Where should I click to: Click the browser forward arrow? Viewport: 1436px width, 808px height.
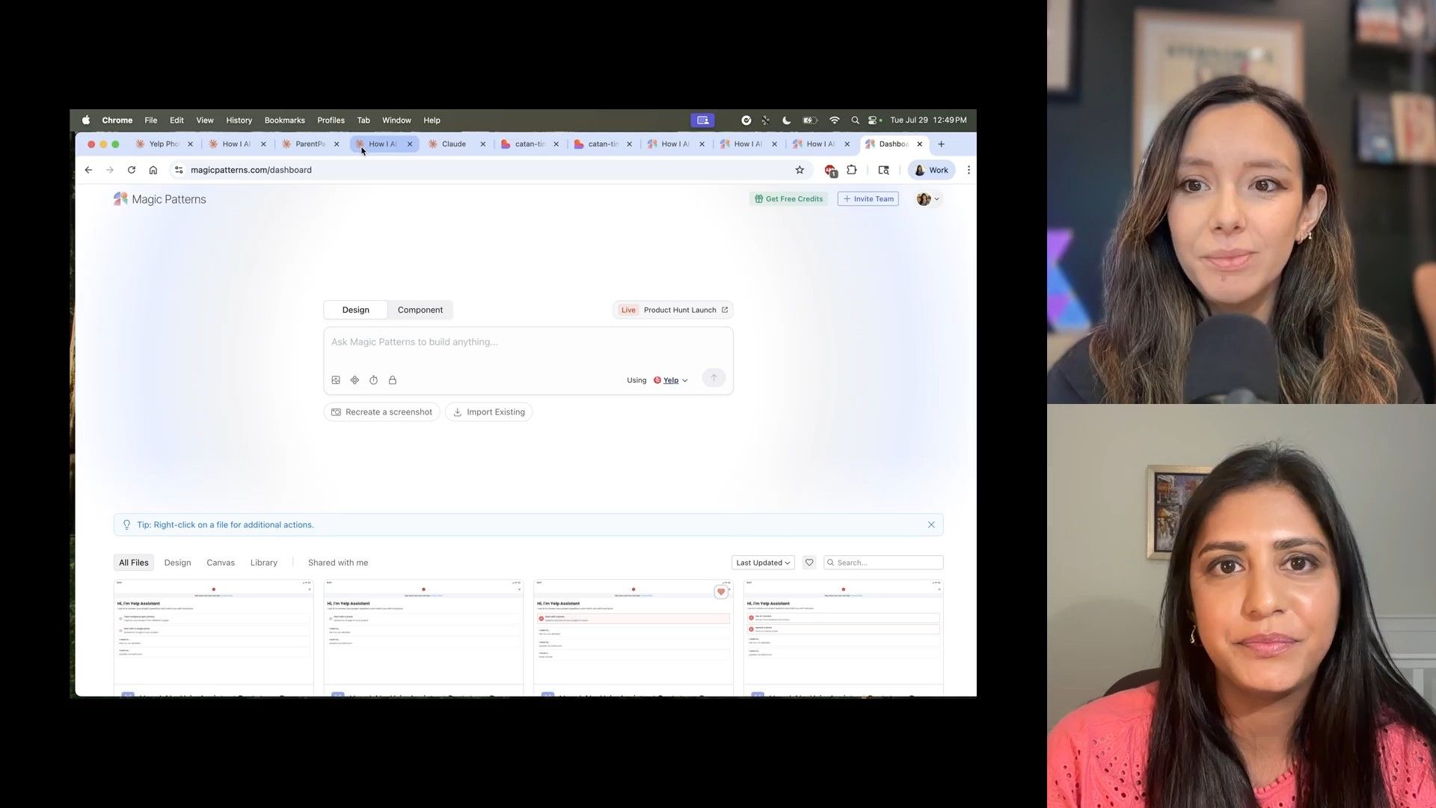(x=110, y=170)
